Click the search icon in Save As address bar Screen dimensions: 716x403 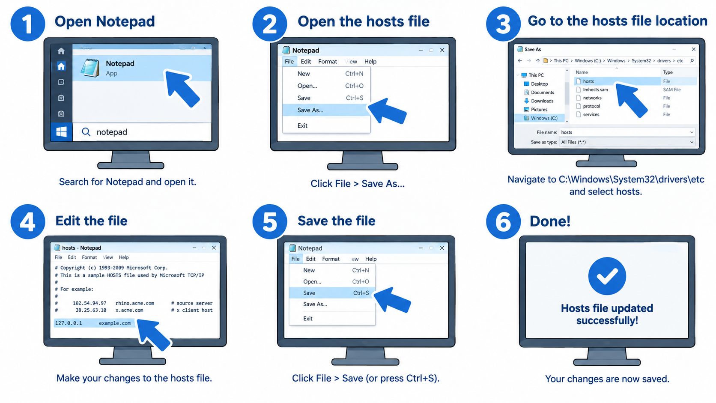(x=692, y=61)
